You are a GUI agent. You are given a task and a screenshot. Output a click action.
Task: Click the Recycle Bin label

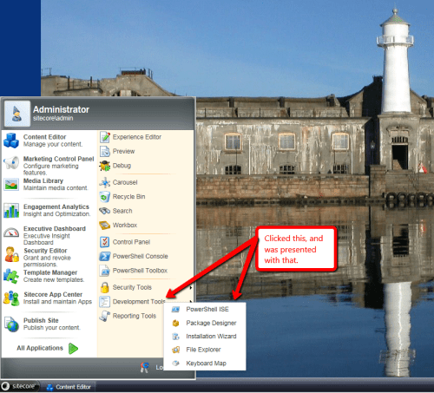pos(128,197)
